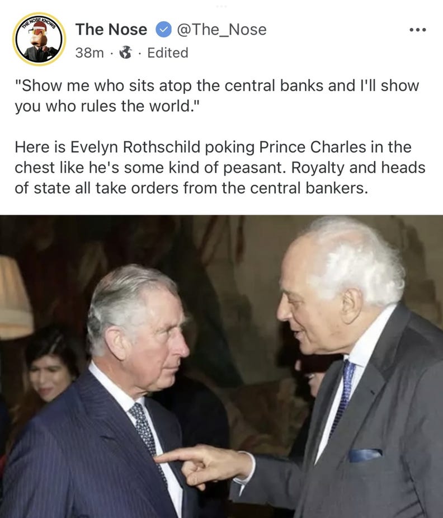The image size is (443, 518).
Task: Click the second paragraph of post text
Action: pyautogui.click(x=220, y=167)
